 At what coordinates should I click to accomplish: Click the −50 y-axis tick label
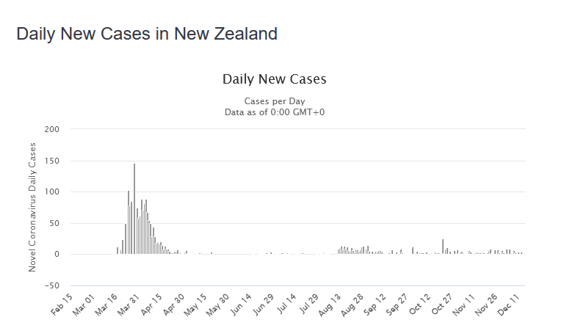(x=51, y=285)
